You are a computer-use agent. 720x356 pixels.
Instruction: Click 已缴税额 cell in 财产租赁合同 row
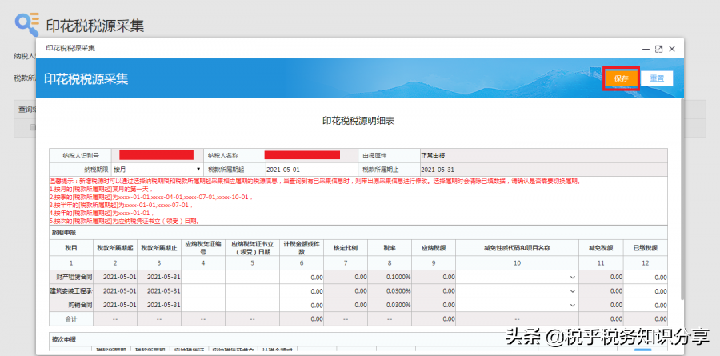[645, 277]
